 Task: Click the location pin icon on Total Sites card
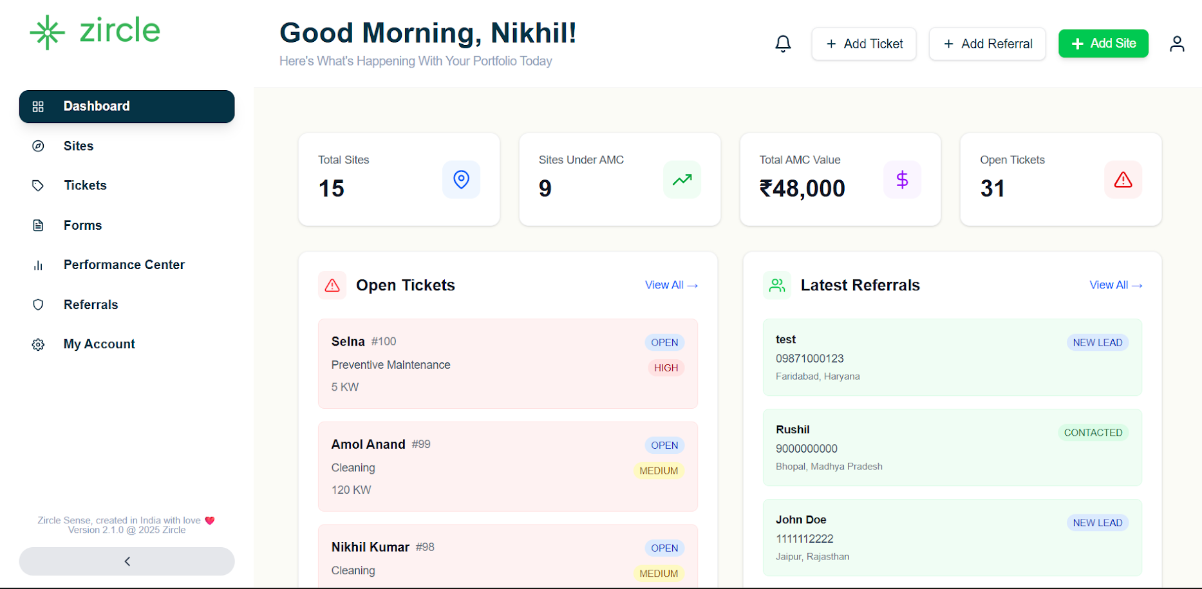tap(461, 179)
